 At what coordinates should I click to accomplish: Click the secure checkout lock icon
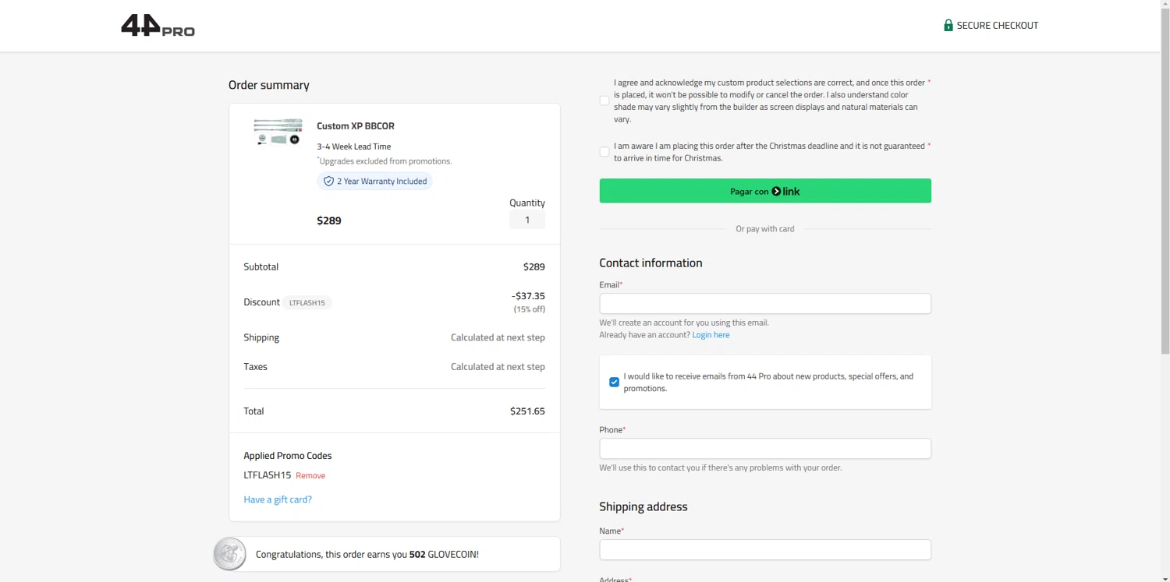coord(948,26)
